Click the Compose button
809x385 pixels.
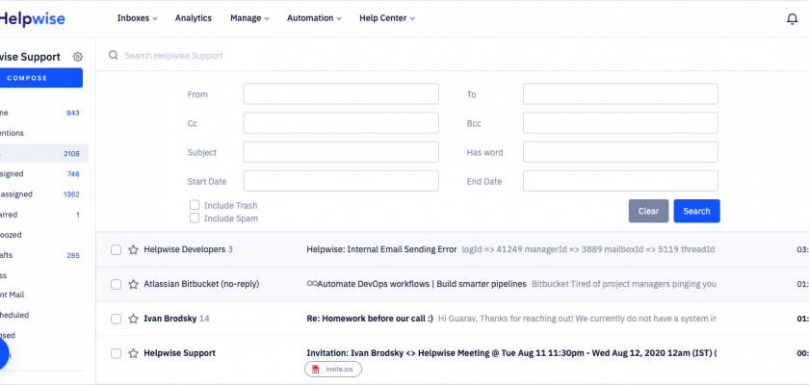(40, 78)
